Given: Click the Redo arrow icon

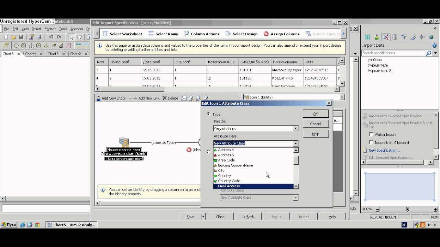Looking at the screenshot, I should tap(59, 37).
